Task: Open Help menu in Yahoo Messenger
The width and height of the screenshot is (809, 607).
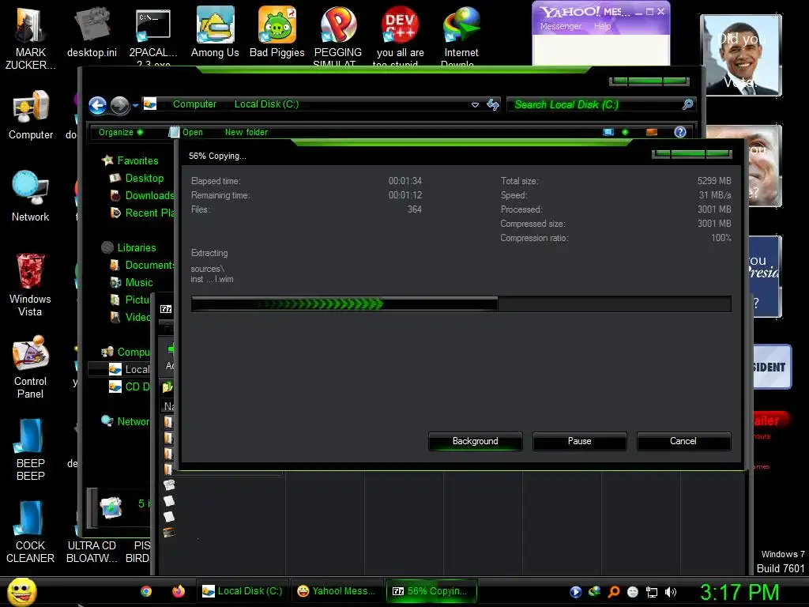Action: [602, 26]
